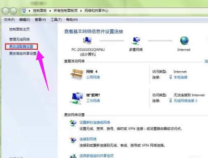The height and width of the screenshot is (158, 208).
Task: Click the work network computers icon
Action: pos(77,98)
